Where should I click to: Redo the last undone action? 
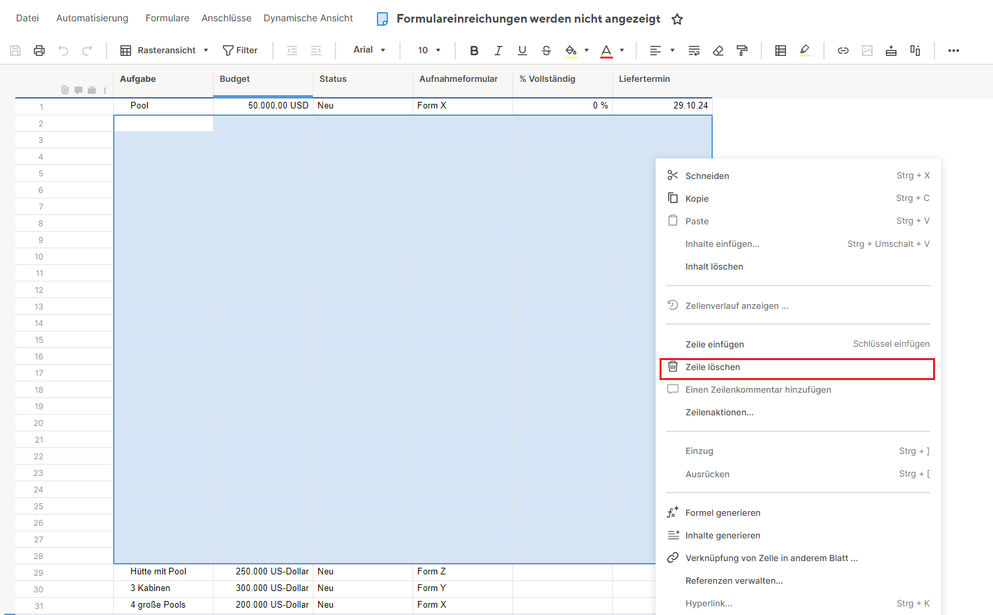click(87, 51)
